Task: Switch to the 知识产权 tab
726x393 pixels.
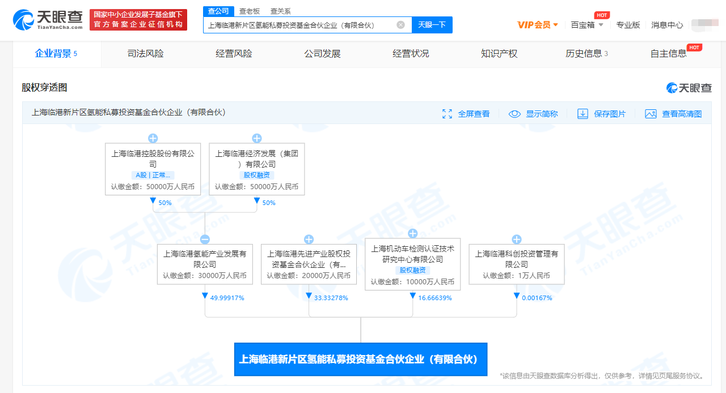Action: pos(499,54)
